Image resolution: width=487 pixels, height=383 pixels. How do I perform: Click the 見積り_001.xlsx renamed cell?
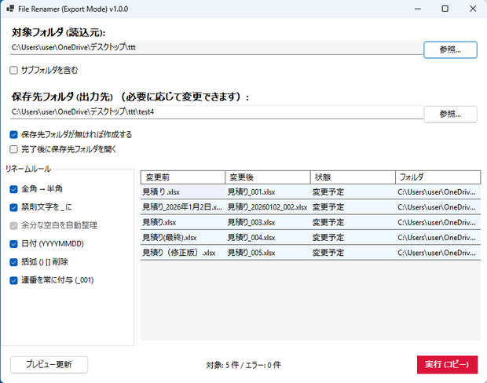(268, 191)
